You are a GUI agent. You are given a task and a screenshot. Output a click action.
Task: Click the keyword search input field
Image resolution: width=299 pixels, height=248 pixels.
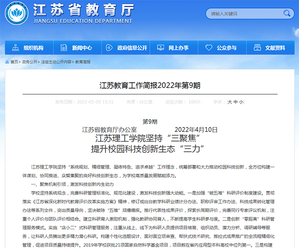(x=243, y=14)
